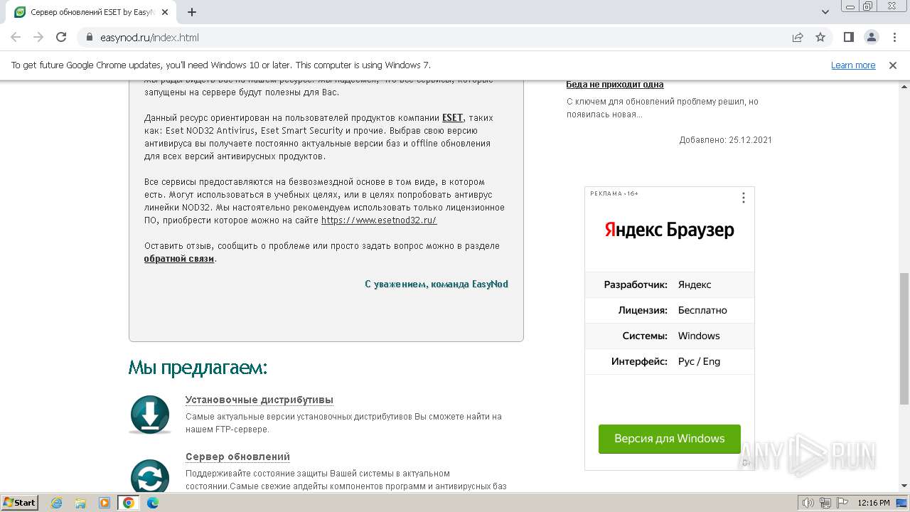Switch to Google Chrome in the taskbar
This screenshot has width=910, height=512.
(129, 503)
